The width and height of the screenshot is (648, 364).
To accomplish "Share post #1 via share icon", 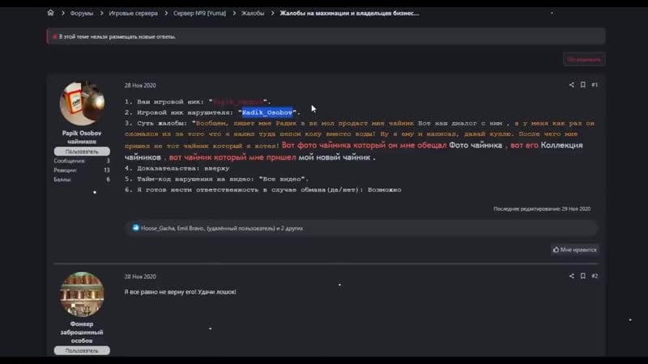I will click(x=571, y=85).
